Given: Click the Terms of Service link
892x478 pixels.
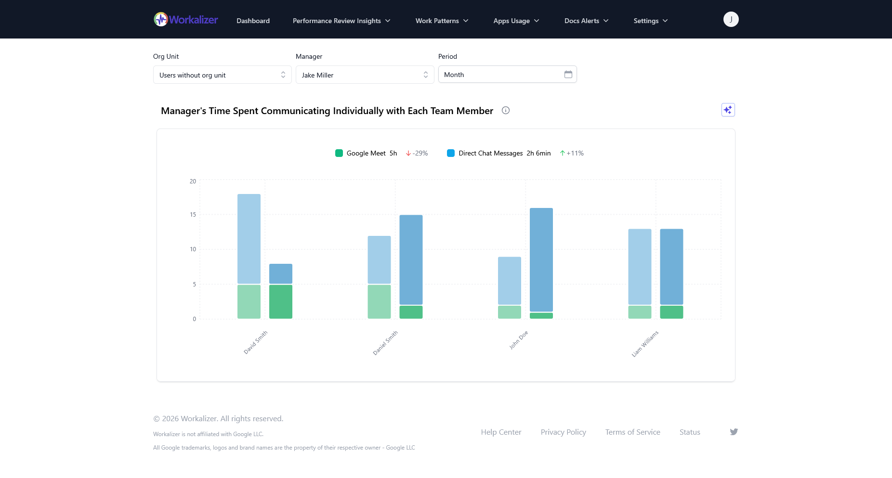Looking at the screenshot, I should point(632,432).
